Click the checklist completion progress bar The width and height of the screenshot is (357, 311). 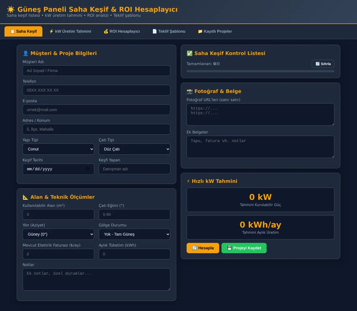(260, 71)
